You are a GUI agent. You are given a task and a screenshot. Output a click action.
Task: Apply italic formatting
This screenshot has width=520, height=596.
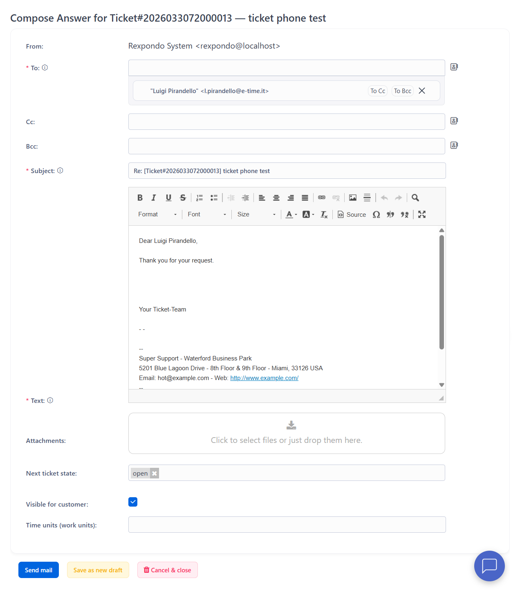(x=154, y=198)
